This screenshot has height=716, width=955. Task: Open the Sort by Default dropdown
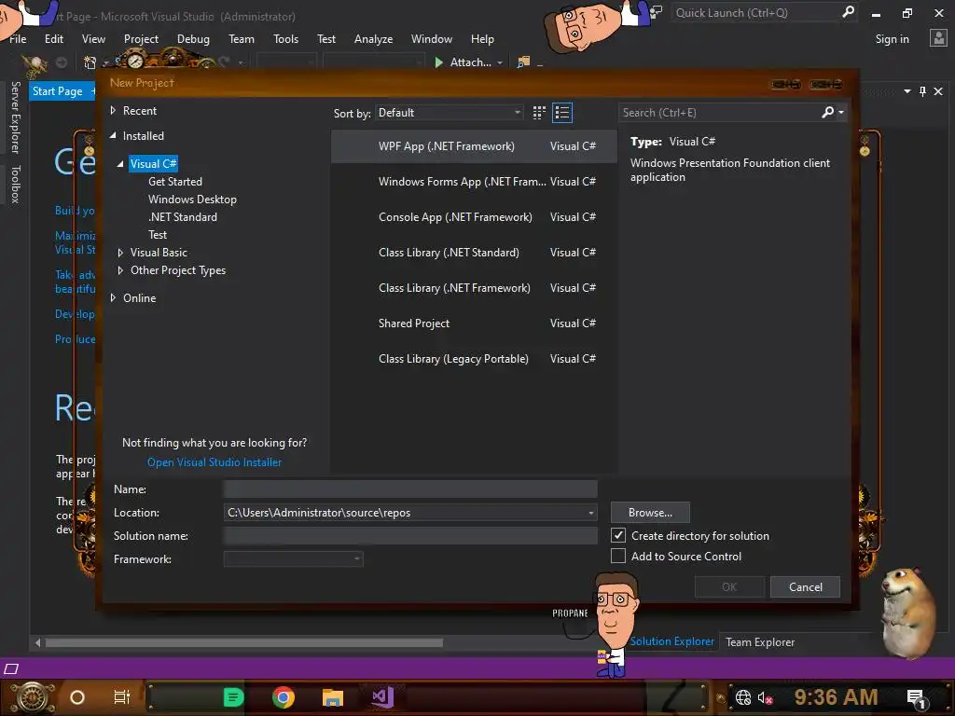pyautogui.click(x=450, y=113)
